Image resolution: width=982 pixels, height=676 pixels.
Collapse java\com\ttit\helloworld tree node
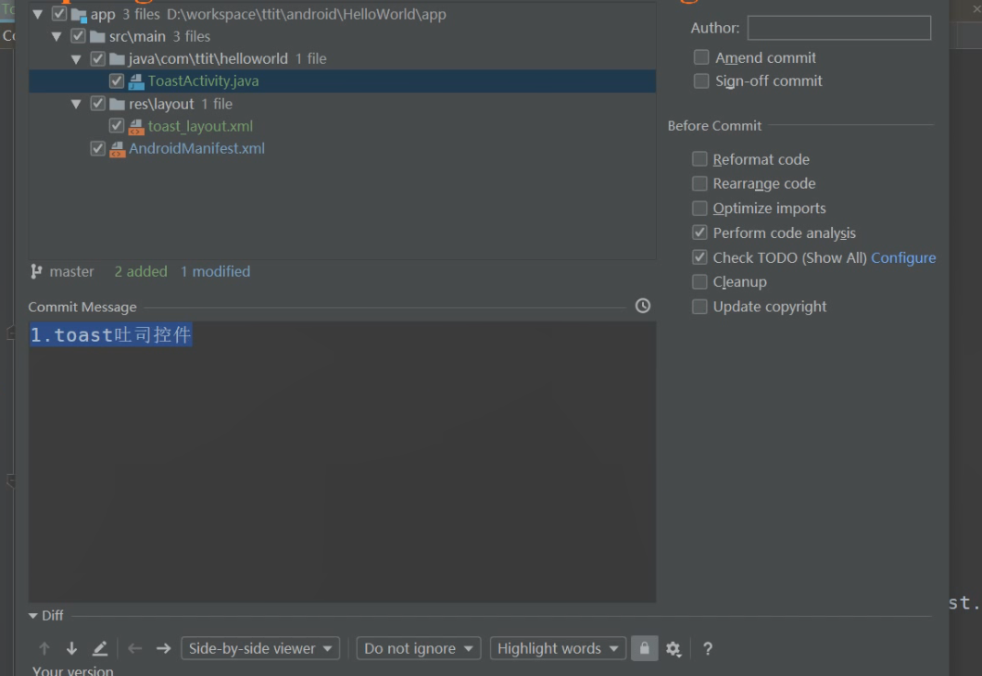point(76,59)
